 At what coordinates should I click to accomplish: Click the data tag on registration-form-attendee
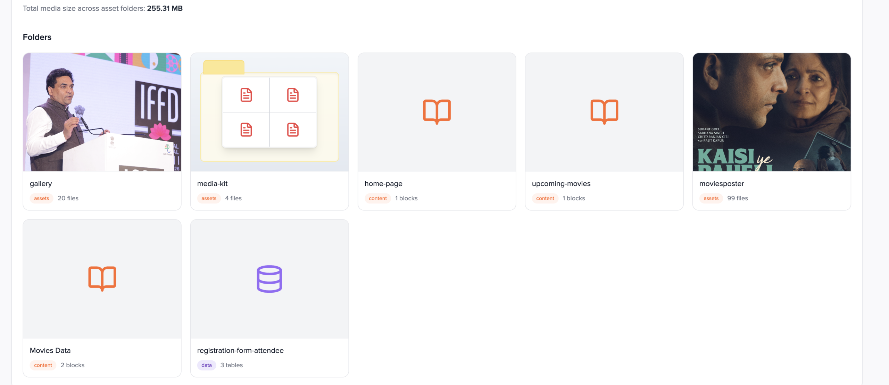point(206,365)
